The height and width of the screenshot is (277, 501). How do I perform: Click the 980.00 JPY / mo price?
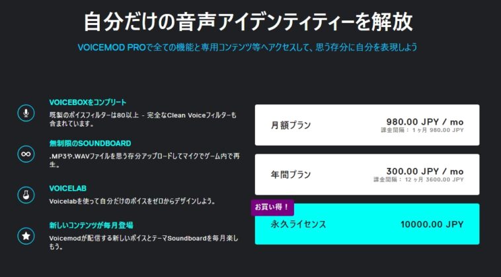pyautogui.click(x=424, y=122)
